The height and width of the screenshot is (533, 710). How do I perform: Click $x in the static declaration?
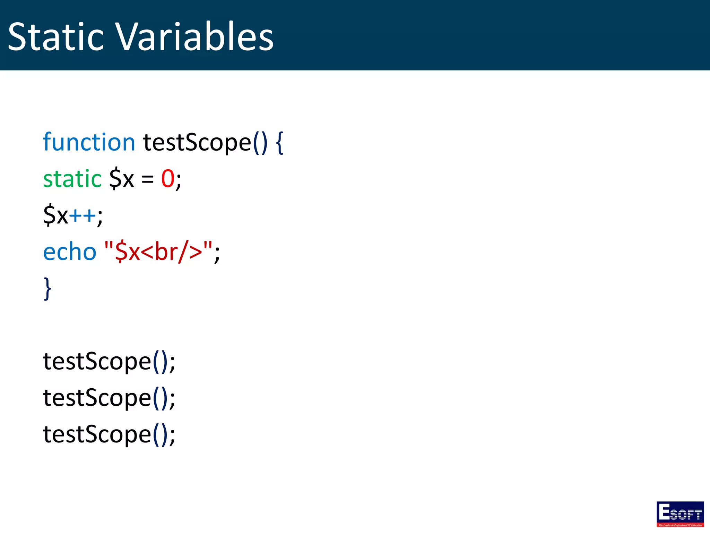(121, 179)
